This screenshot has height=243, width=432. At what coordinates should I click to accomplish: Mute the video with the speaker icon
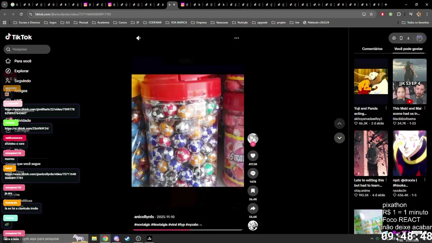[138, 38]
